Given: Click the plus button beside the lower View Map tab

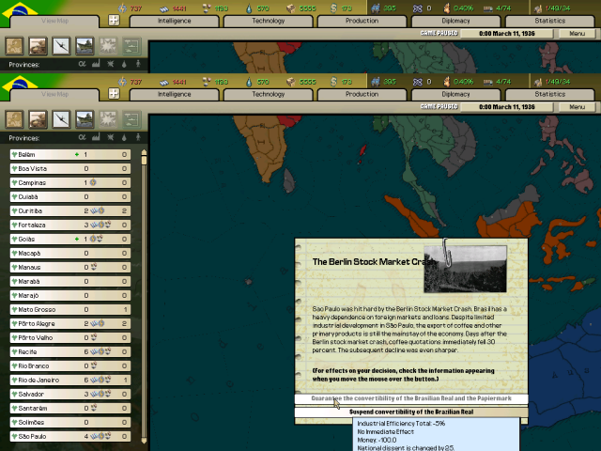Looking at the screenshot, I should pyautogui.click(x=114, y=94).
